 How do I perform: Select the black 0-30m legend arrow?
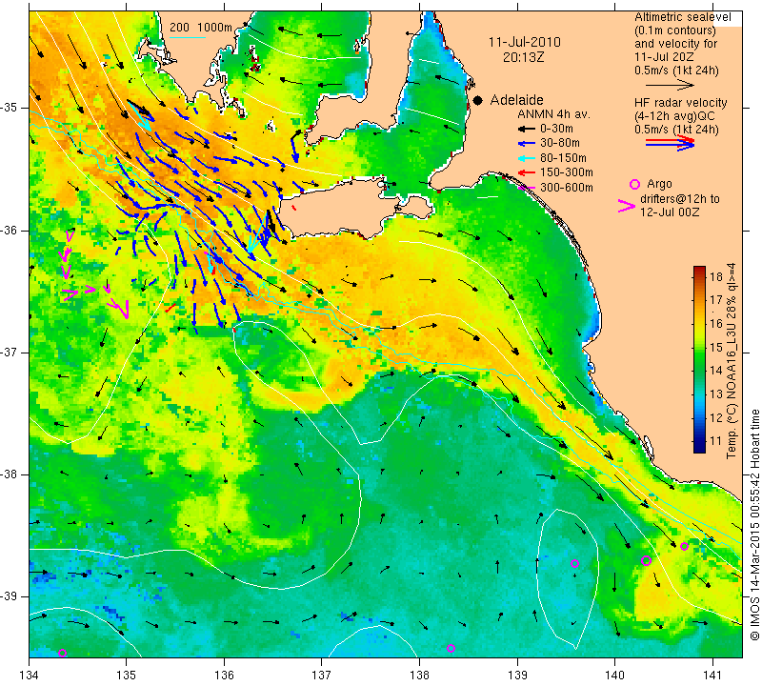coord(526,129)
